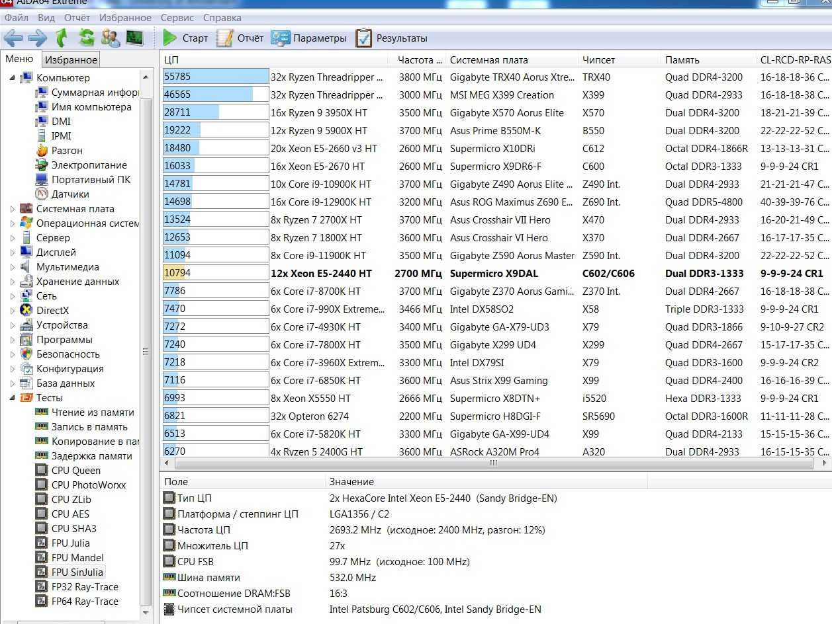Screen dimensions: 832x624
Task: Click the FPU Julia test icon
Action: [42, 543]
